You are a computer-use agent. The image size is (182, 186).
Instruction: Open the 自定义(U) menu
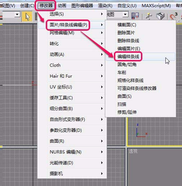tap(127, 6)
